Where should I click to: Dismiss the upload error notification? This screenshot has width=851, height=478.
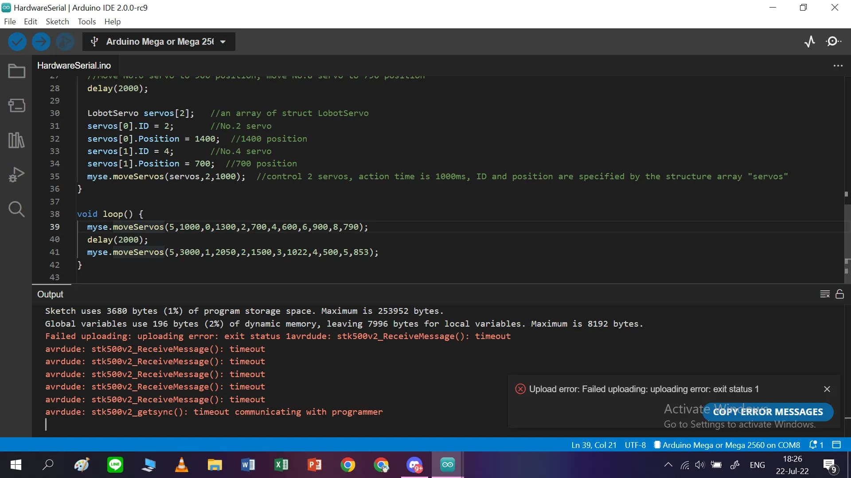(x=827, y=389)
